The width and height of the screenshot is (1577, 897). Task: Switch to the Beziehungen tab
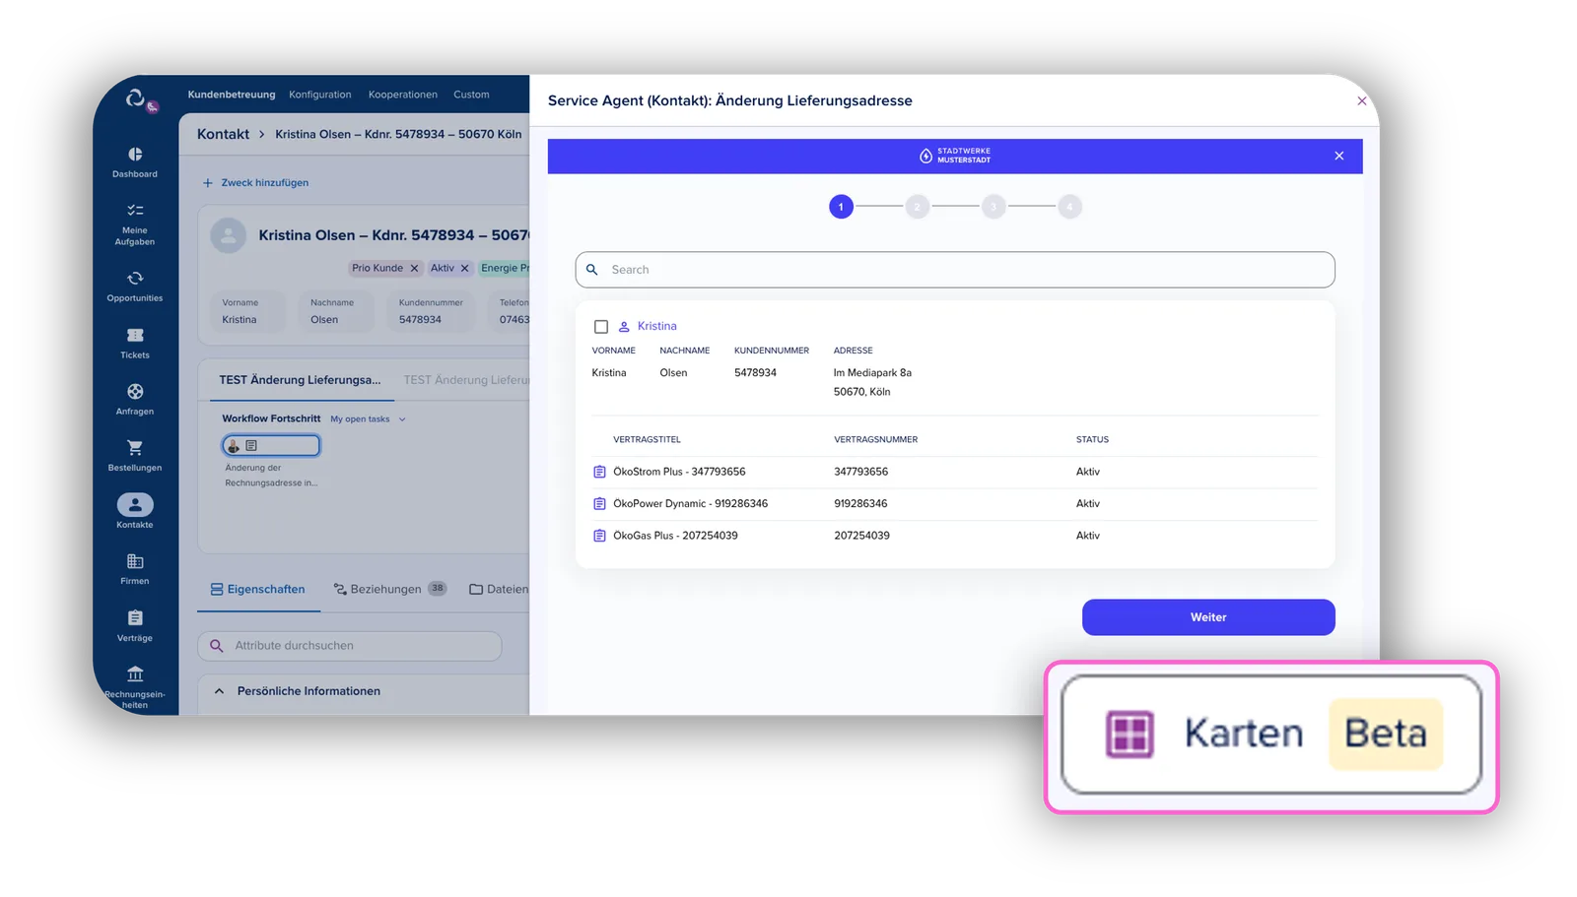[390, 589]
